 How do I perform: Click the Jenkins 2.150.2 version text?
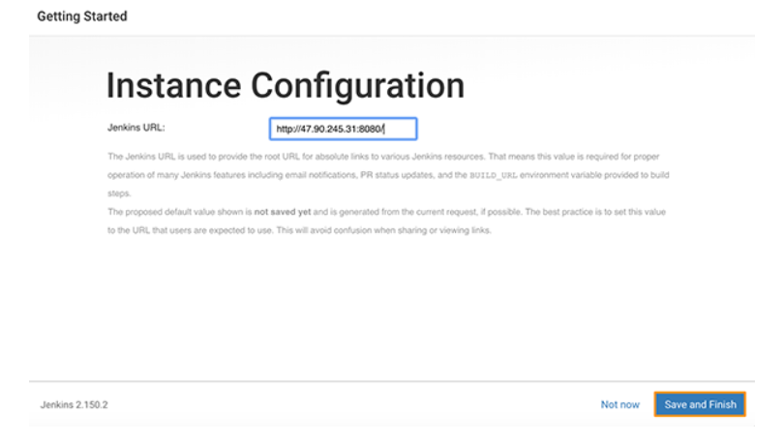tap(75, 404)
